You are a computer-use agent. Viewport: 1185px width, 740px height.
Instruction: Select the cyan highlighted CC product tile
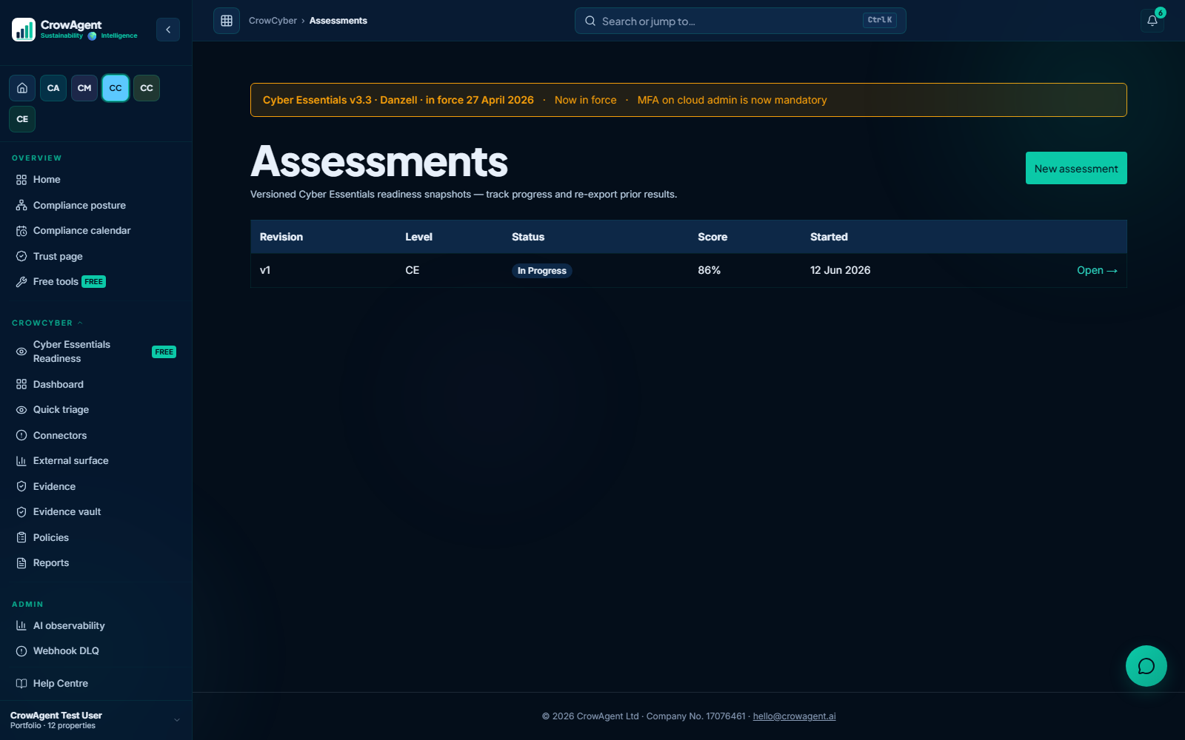[x=116, y=88]
